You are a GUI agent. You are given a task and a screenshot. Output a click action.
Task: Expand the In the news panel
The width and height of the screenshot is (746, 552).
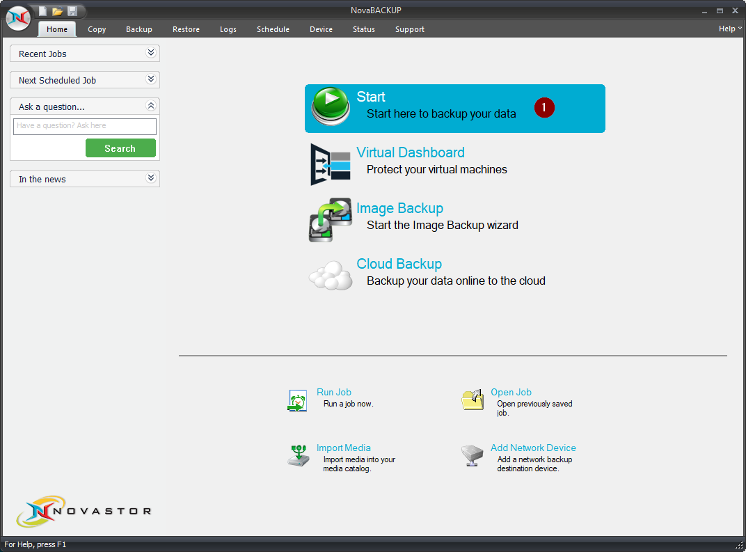click(x=151, y=178)
